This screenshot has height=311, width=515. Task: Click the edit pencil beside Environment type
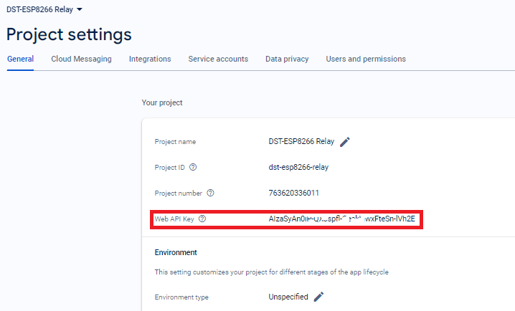click(319, 297)
